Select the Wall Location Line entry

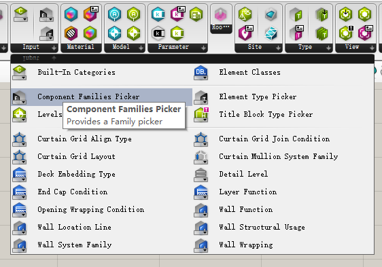click(101, 228)
